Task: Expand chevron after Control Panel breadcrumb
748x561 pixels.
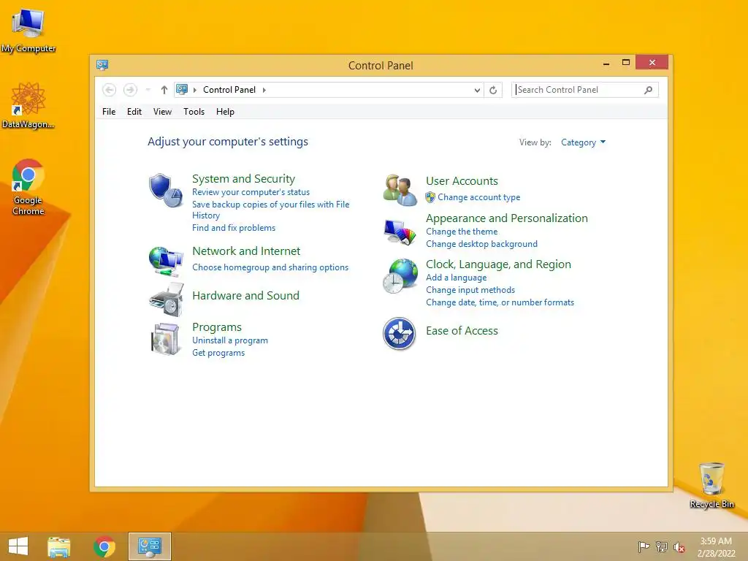Action: point(264,90)
